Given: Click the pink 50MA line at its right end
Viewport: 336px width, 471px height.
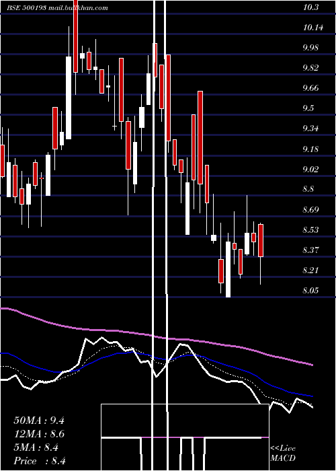Looking at the screenshot, I should (312, 365).
